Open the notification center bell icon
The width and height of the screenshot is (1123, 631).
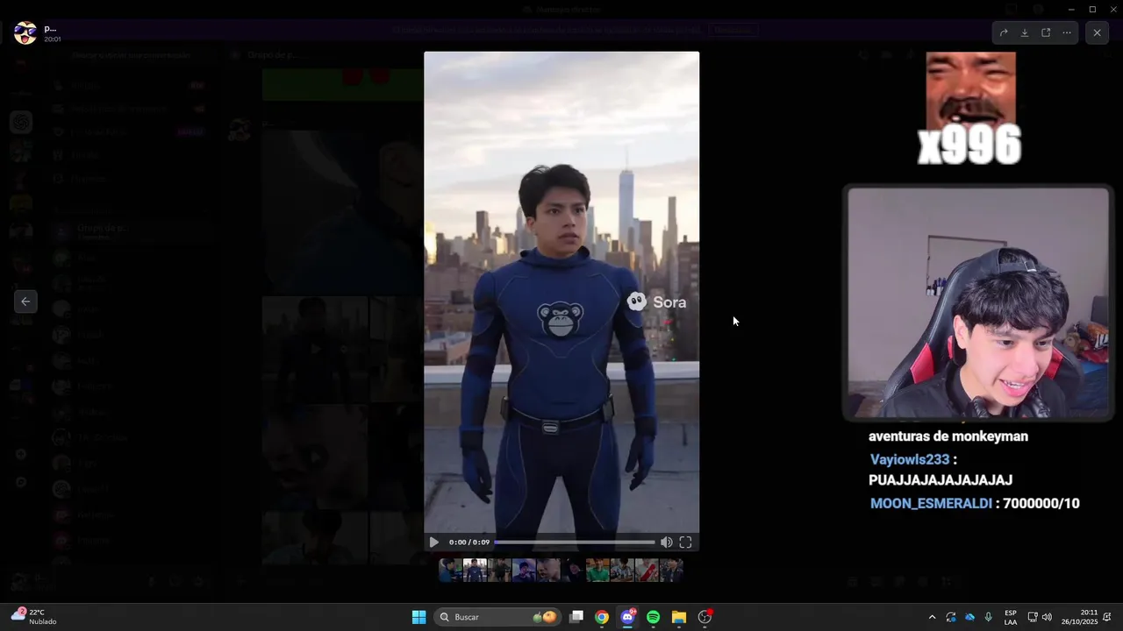click(x=1108, y=617)
